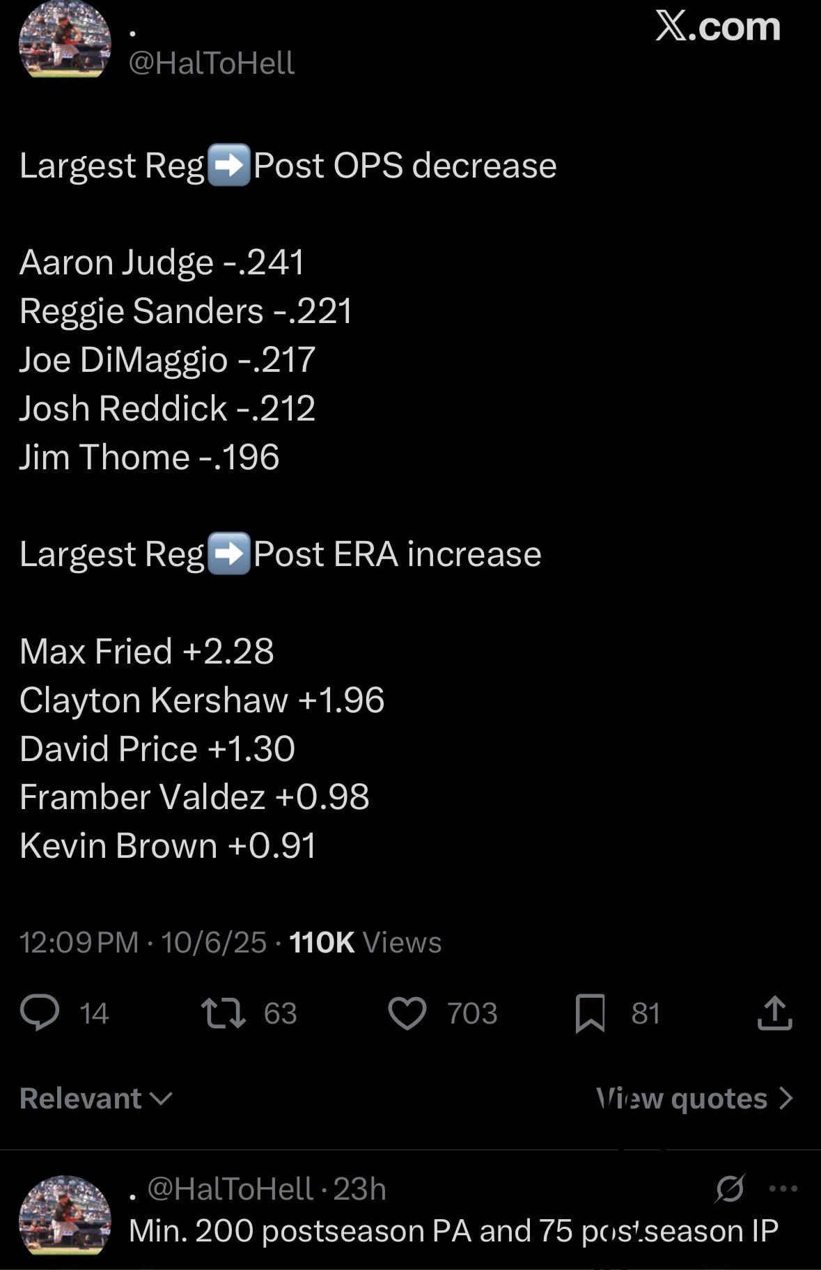Viewport: 821px width, 1270px height.
Task: Open View quotes chevron link
Action: tap(694, 1098)
